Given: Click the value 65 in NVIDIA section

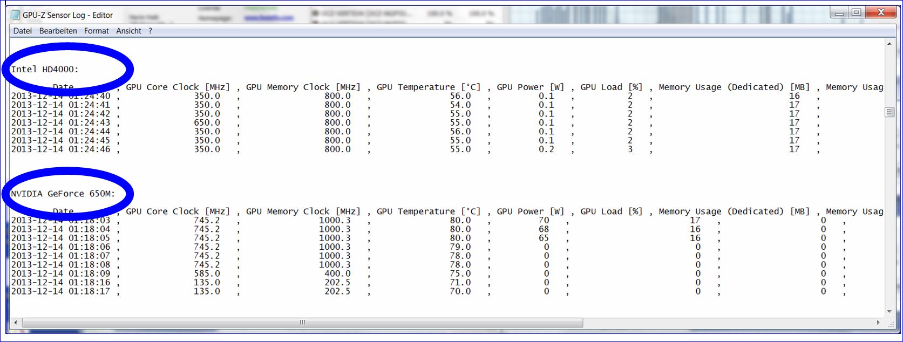Looking at the screenshot, I should click(x=544, y=238).
